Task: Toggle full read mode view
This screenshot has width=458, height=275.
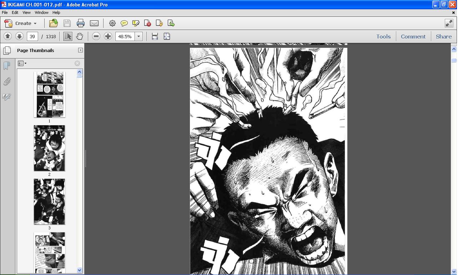Action: tap(449, 24)
